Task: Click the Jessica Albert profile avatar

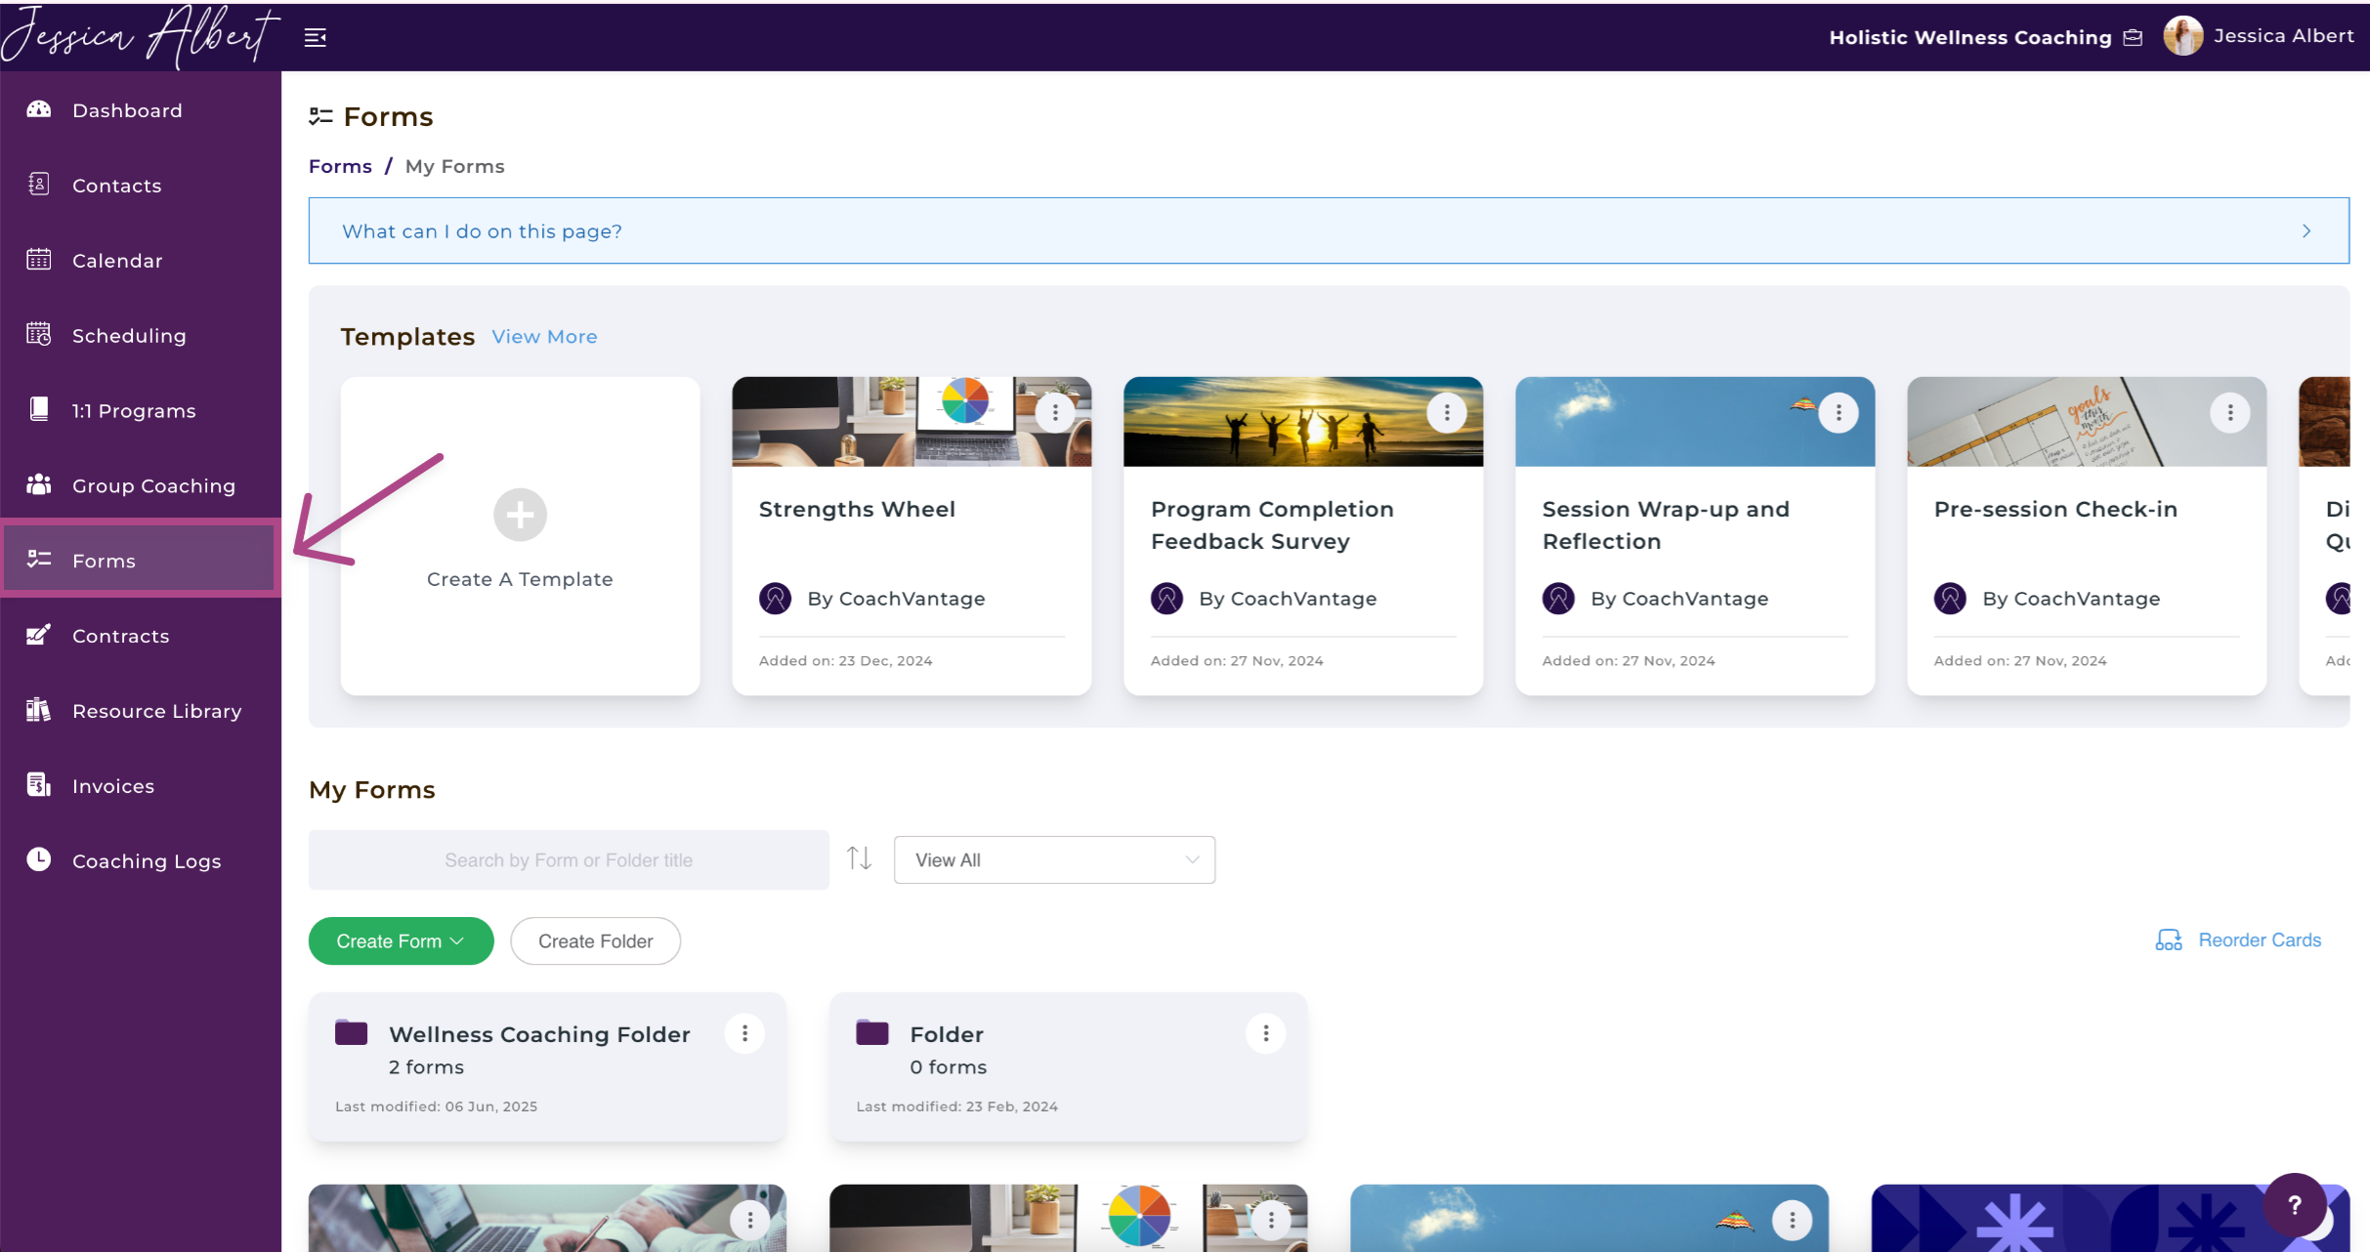Action: click(2182, 36)
